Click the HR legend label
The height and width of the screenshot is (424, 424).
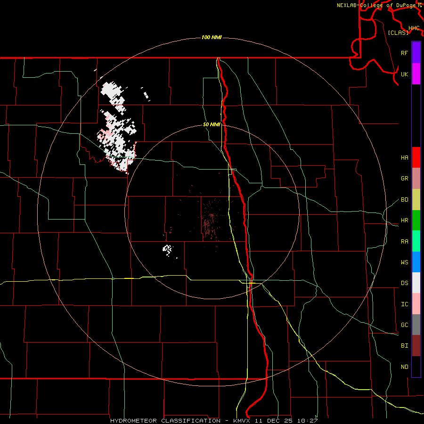tap(404, 220)
